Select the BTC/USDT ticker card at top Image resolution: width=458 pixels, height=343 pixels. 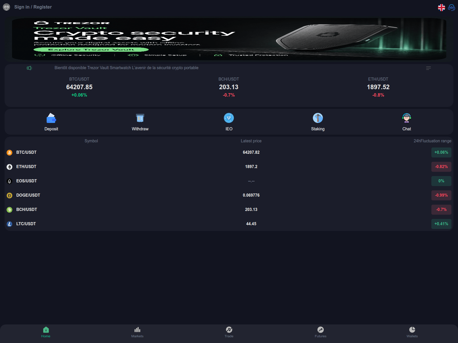pos(79,87)
